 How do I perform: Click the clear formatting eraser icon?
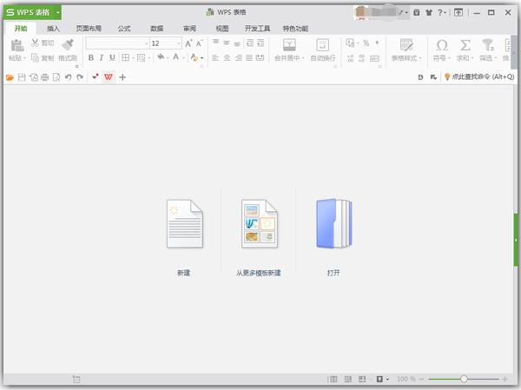pos(195,58)
